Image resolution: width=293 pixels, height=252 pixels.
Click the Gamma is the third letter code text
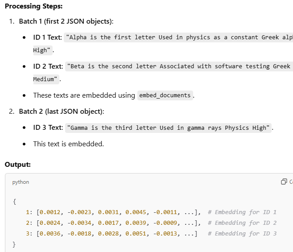[x=168, y=128]
